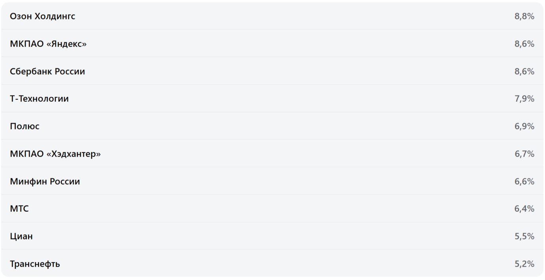This screenshot has width=545, height=280.
Task: Select the МКПАО «Яндекс» row label
Action: point(48,44)
